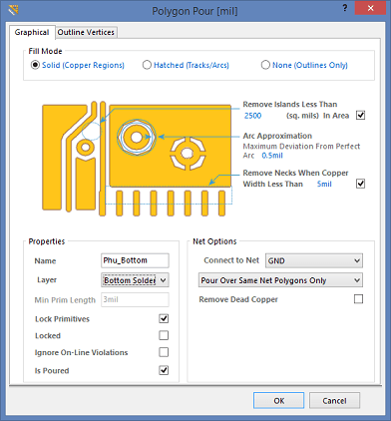Click the polygon pour preview diagram
391x421 pixels.
137,159
